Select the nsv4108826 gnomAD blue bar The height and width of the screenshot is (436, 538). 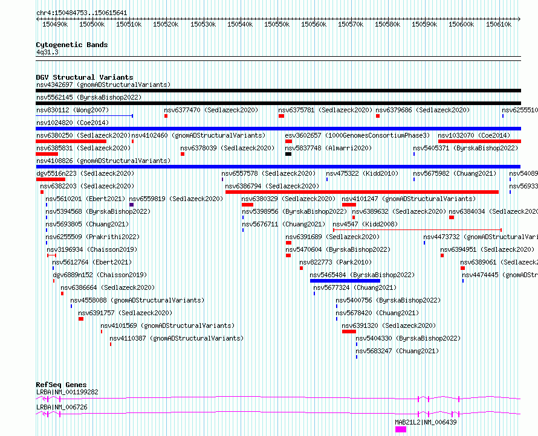278,167
